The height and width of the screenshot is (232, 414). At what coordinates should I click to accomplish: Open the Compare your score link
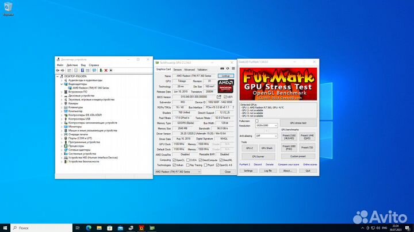pos(288,164)
